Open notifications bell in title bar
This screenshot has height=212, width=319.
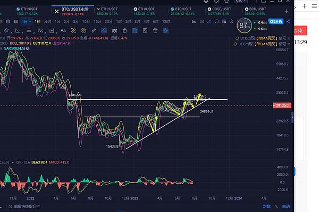[x=206, y=1]
